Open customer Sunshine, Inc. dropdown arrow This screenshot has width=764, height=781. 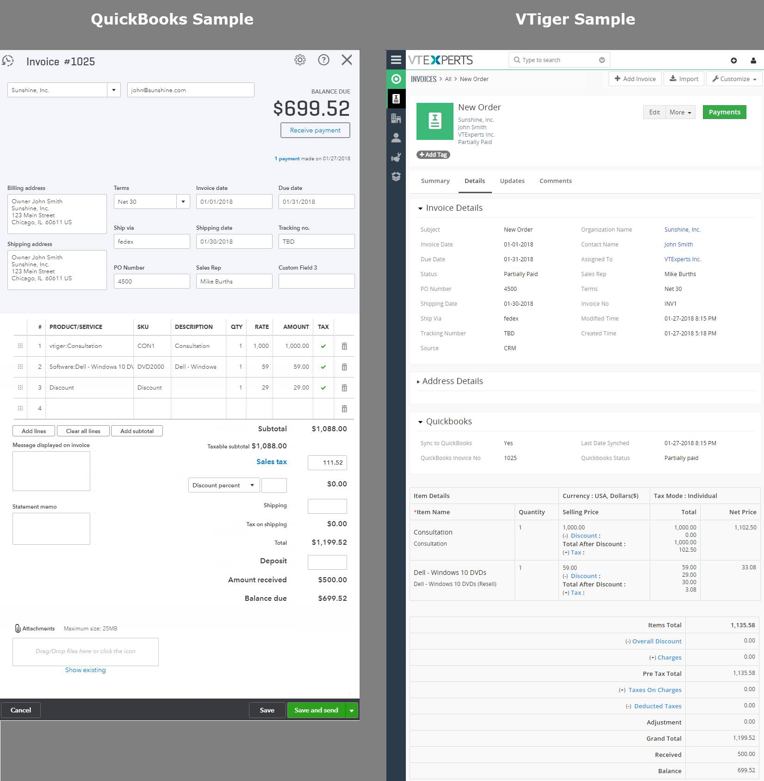114,90
